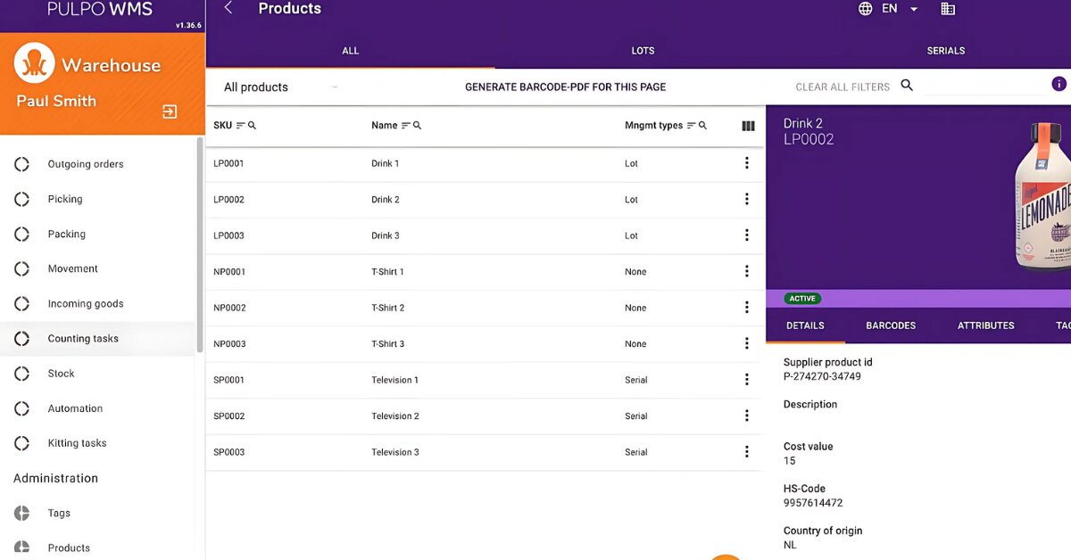Click the logout icon beside Paul Smith
The height and width of the screenshot is (560, 1071).
pos(170,111)
